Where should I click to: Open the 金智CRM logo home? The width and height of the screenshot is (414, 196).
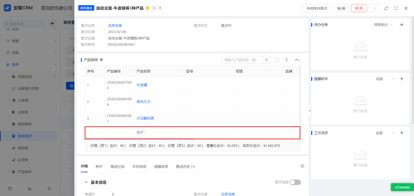click(18, 8)
